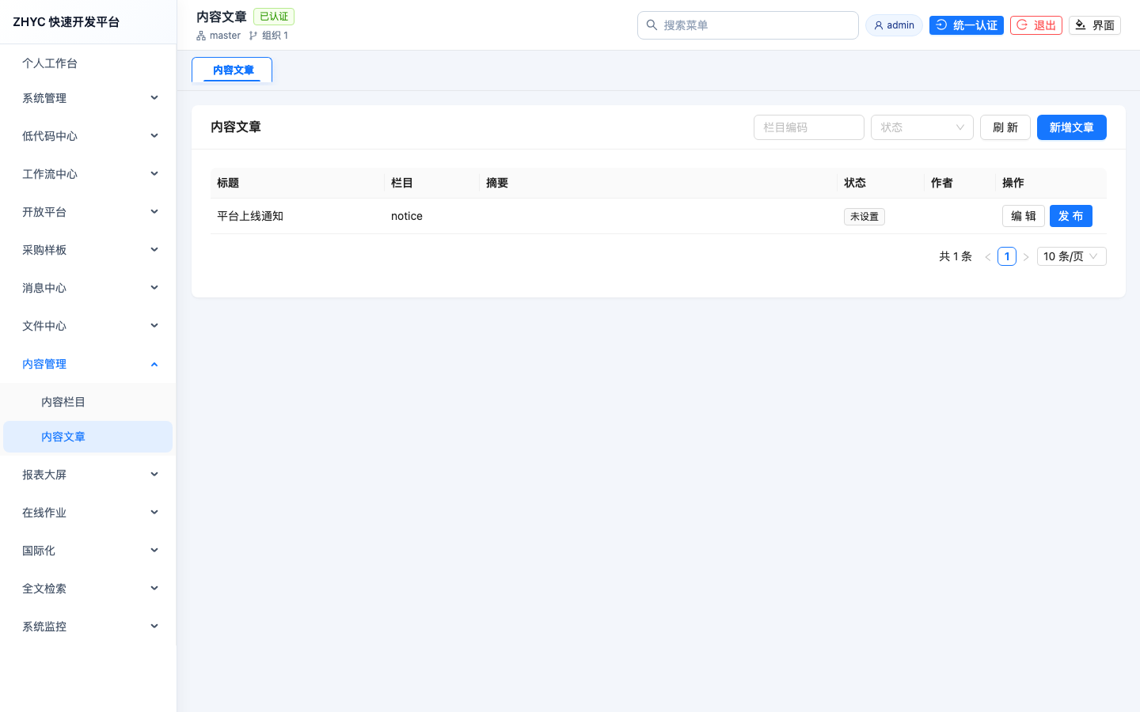Viewport: 1140px width, 712px height.
Task: Go to next page arrow
Action: [x=1026, y=256]
